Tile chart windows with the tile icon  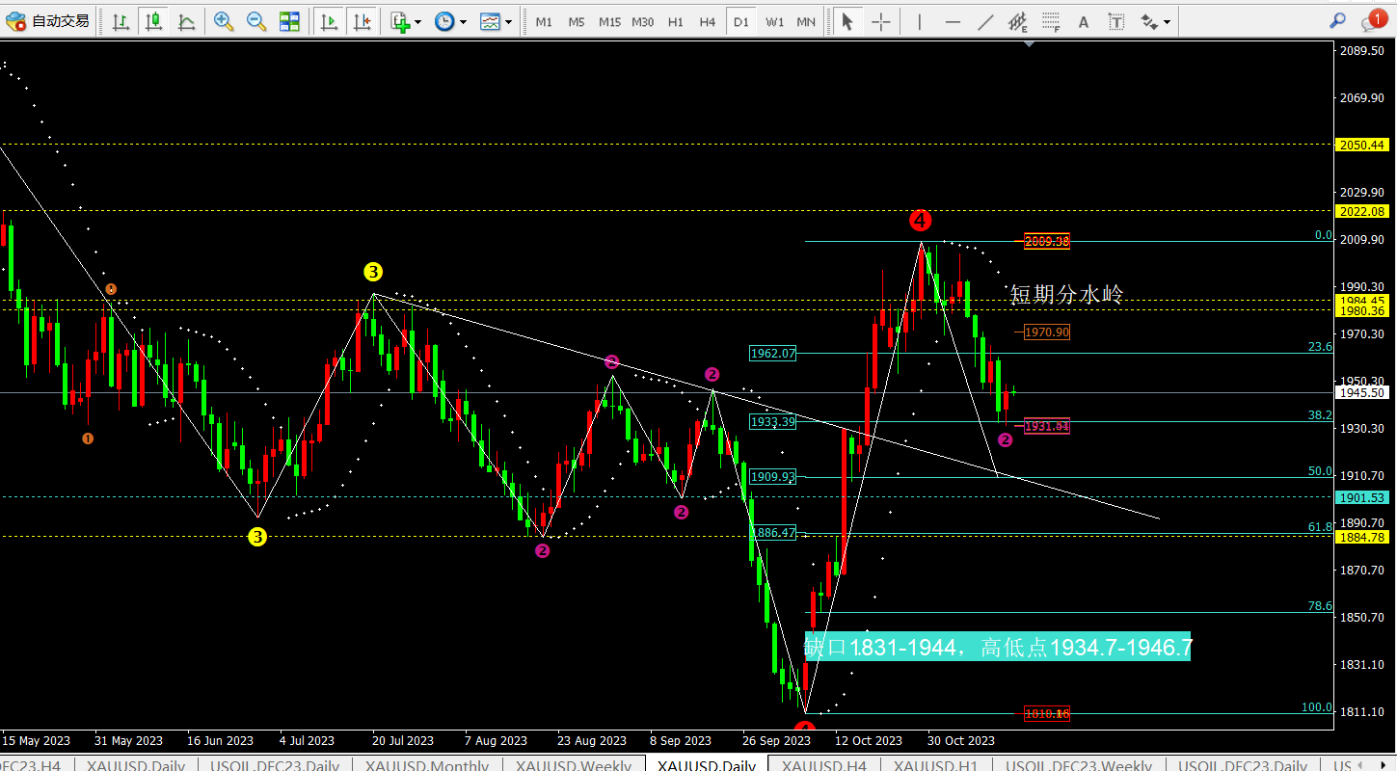pos(289,21)
